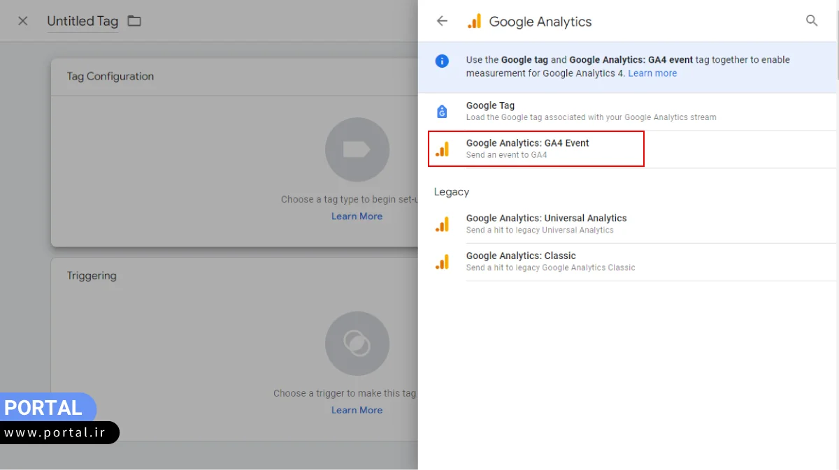Click the blue info icon in the notice banner
Screen dimensions: 839x470
click(442, 61)
